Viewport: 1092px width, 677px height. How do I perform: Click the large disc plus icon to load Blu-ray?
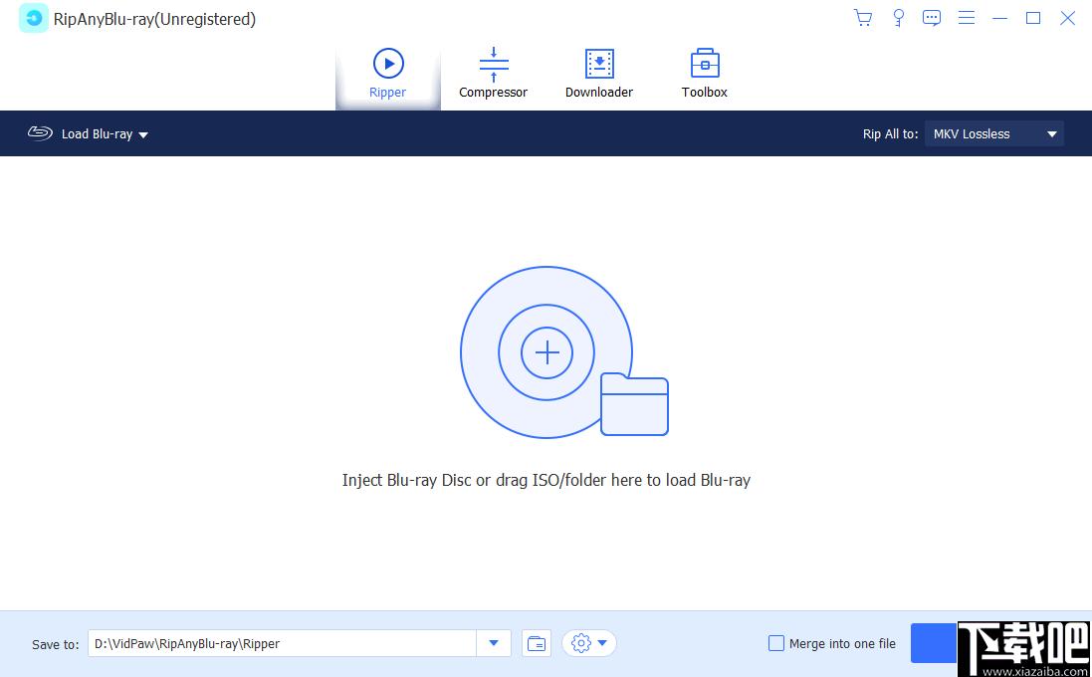pyautogui.click(x=546, y=352)
